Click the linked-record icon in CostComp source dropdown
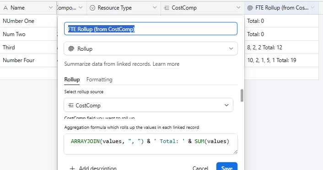The image size is (323, 170). click(70, 106)
